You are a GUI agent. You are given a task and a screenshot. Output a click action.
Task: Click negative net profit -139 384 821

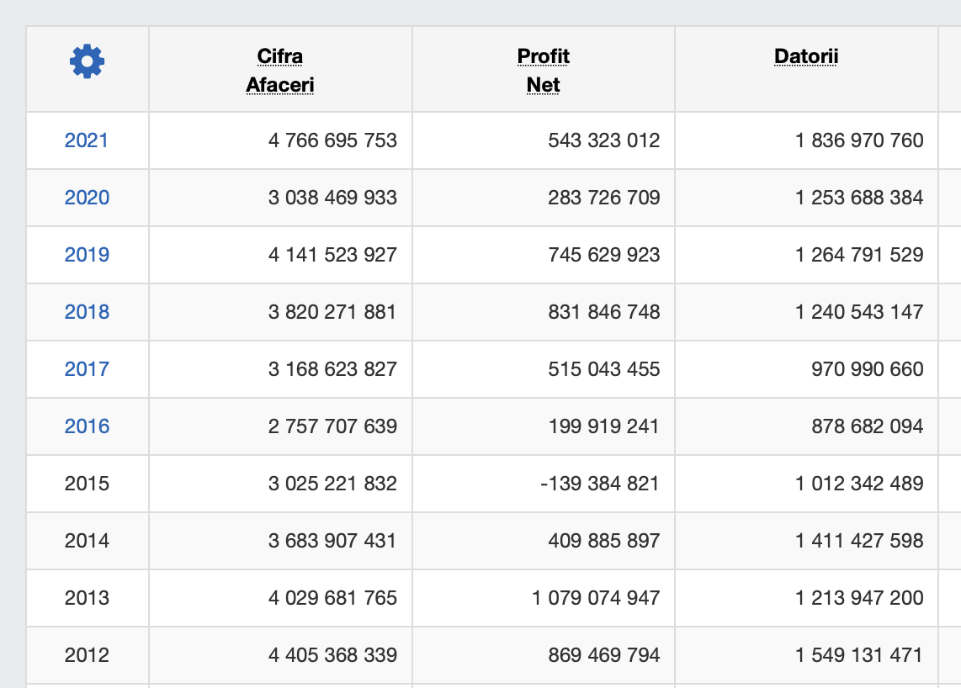click(x=601, y=484)
